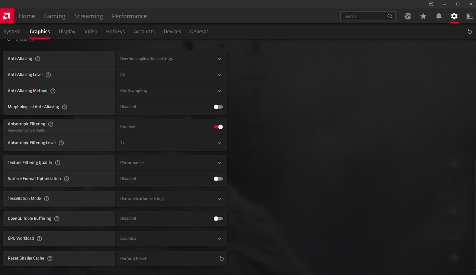Switch to the Devices tab
This screenshot has width=476, height=275.
(172, 32)
